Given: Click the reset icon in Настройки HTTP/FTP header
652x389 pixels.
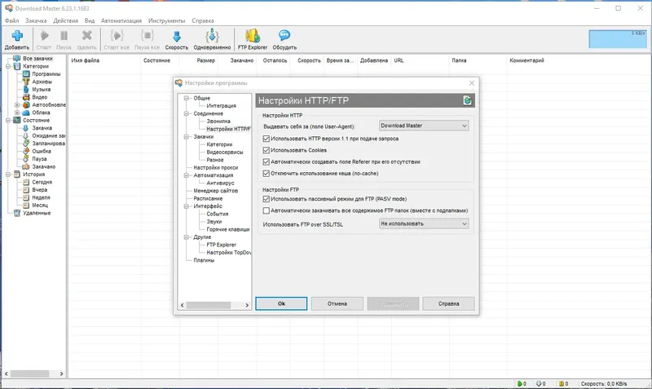Looking at the screenshot, I should (x=467, y=100).
